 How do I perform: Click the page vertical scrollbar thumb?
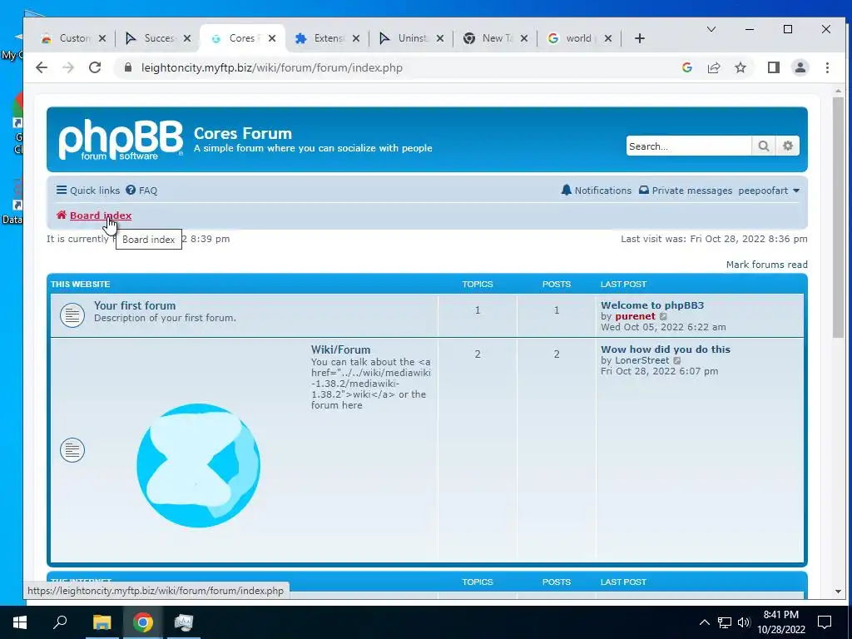[838, 217]
